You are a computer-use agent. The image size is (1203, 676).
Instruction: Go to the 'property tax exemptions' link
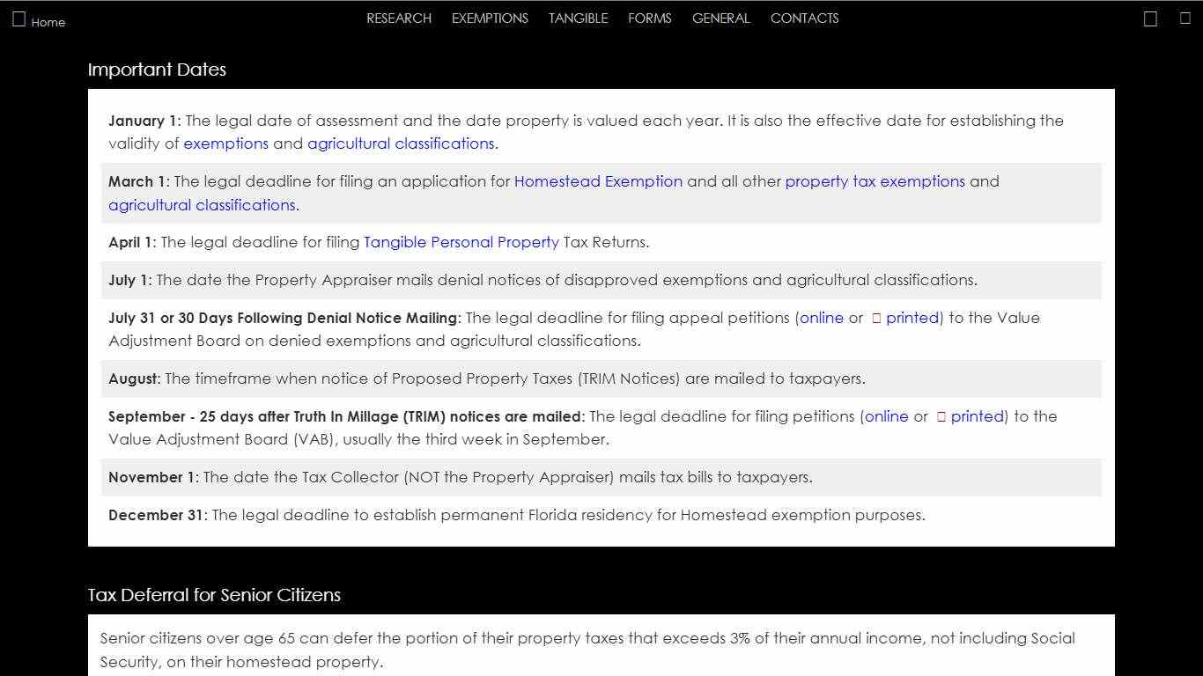875,181
